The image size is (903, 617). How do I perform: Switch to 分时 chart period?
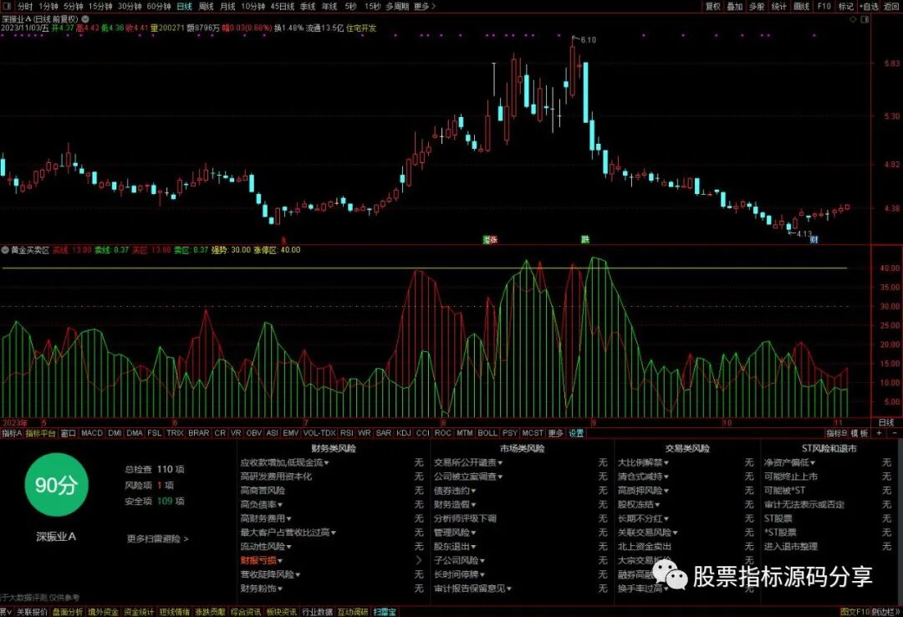tap(25, 7)
